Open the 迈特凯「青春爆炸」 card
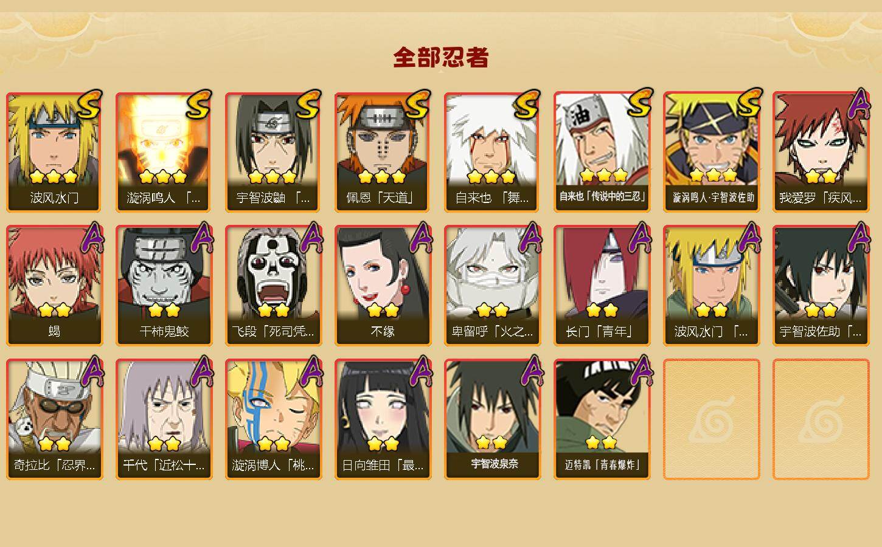 tap(602, 419)
